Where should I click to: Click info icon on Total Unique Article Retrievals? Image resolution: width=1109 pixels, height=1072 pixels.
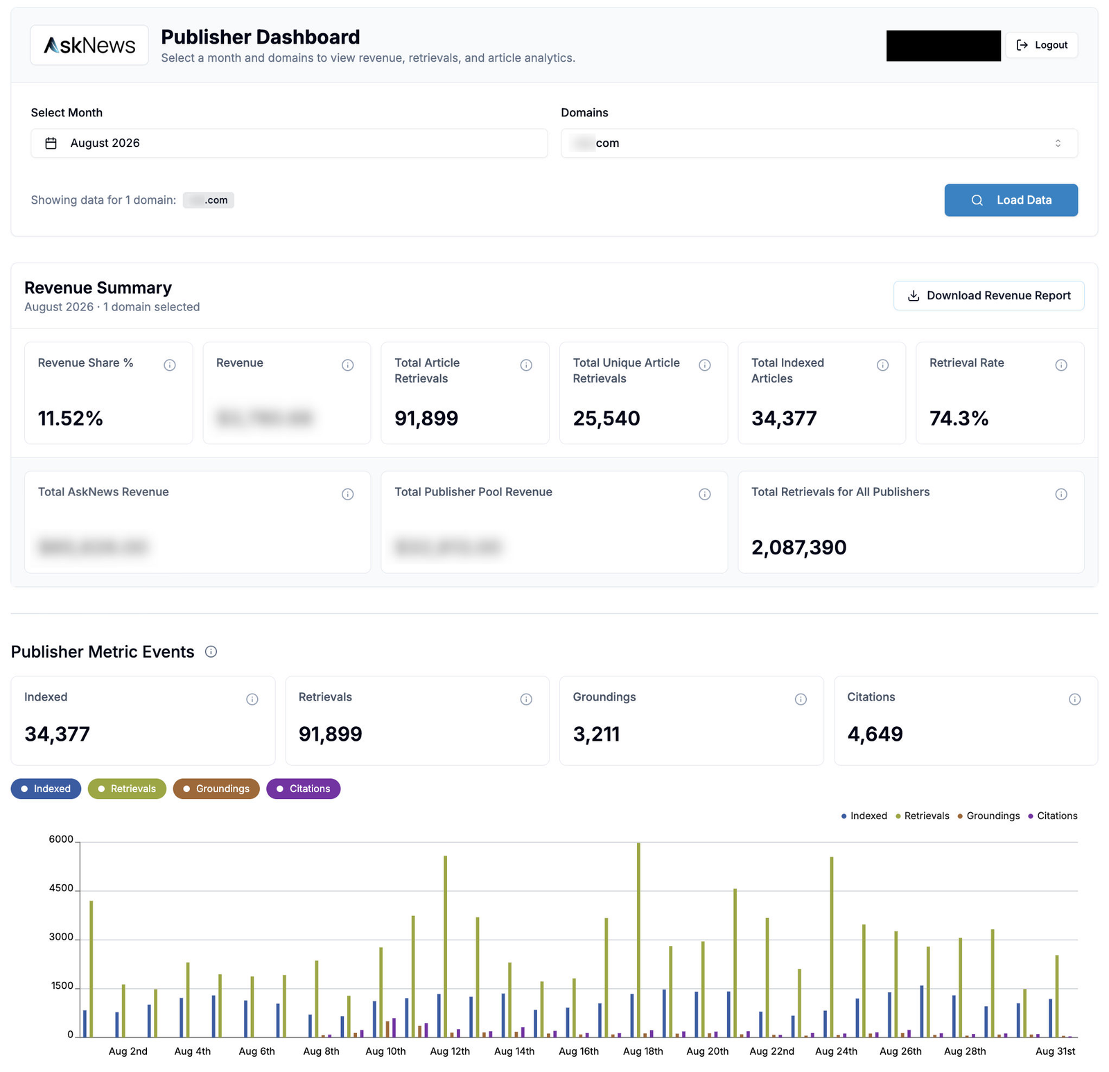click(705, 365)
